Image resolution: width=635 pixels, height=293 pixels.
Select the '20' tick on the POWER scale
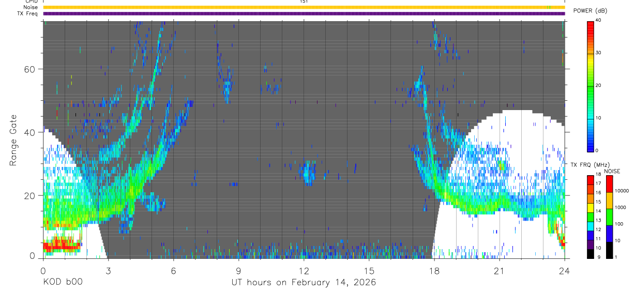pos(598,85)
